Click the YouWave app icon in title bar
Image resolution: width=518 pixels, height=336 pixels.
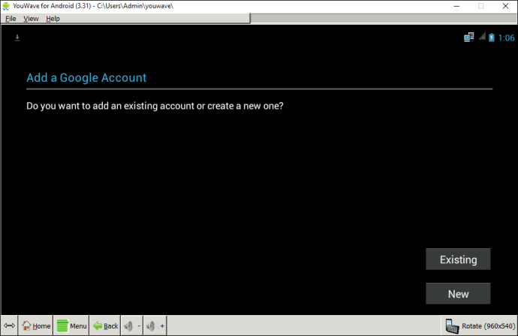(x=6, y=6)
